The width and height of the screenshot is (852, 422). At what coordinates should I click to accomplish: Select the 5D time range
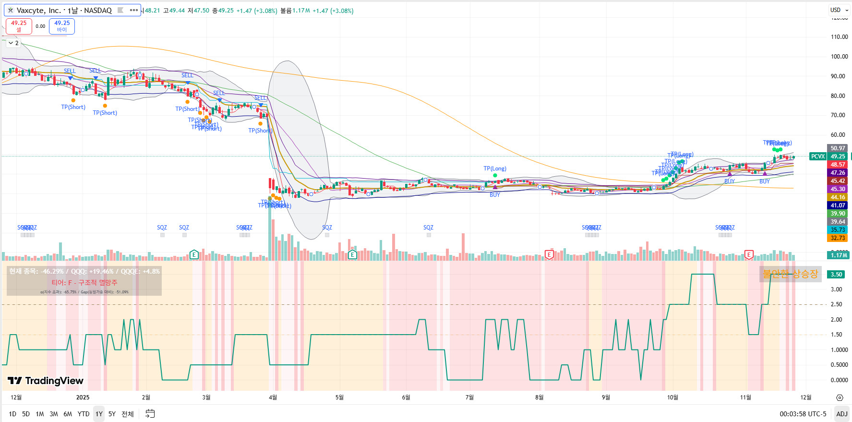[x=26, y=414]
